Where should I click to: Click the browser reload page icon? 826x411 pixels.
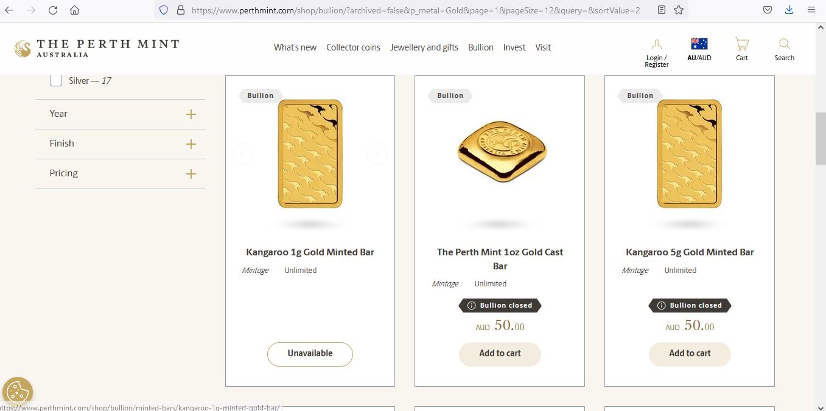53,10
